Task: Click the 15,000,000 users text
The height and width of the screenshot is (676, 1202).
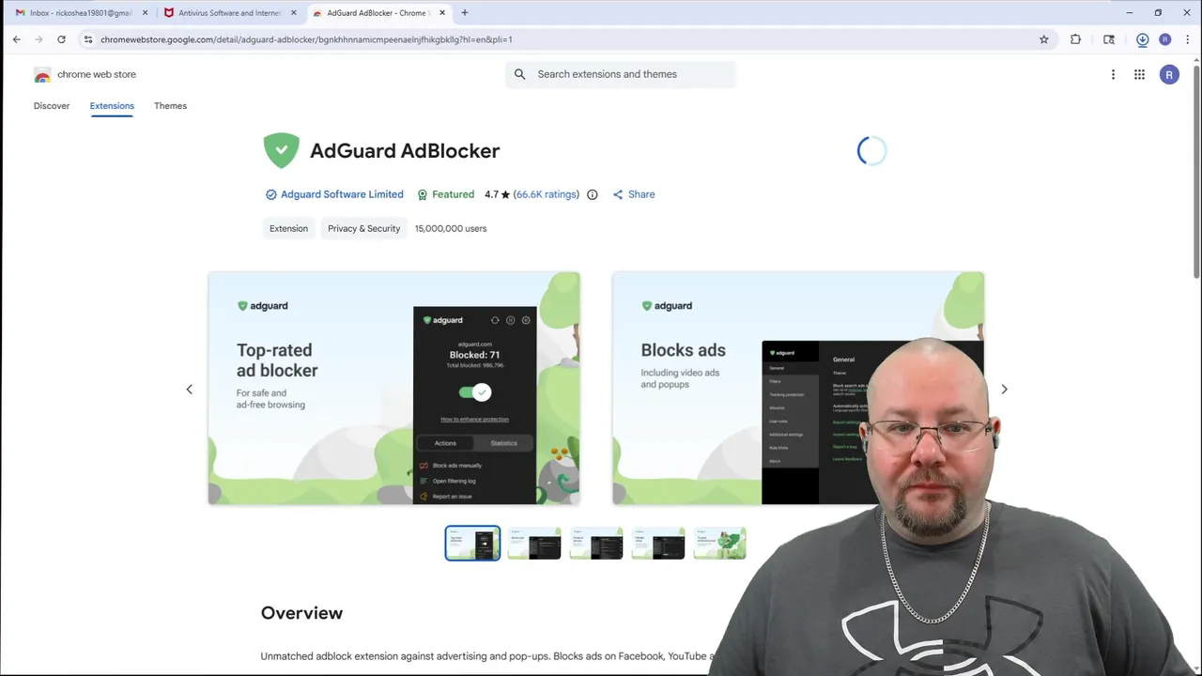Action: (451, 228)
